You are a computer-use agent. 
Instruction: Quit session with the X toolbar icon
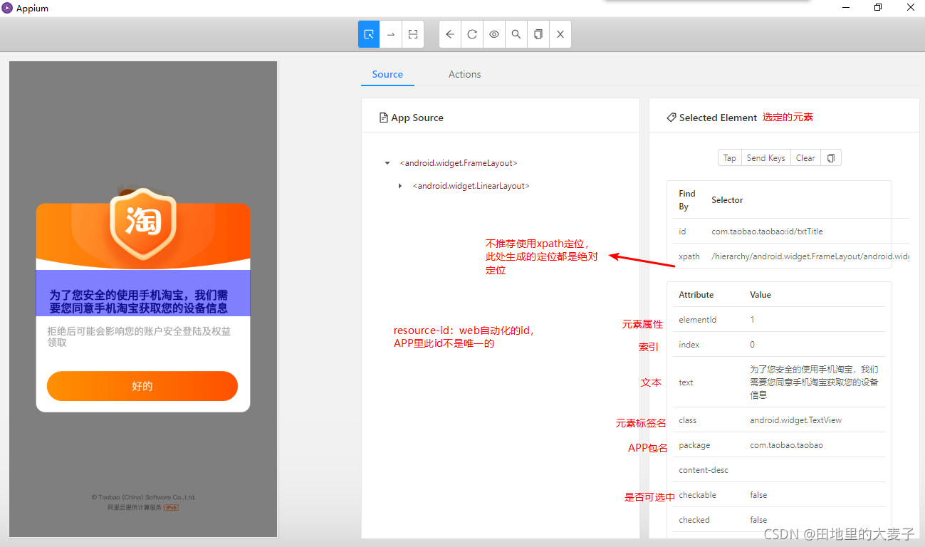click(560, 34)
